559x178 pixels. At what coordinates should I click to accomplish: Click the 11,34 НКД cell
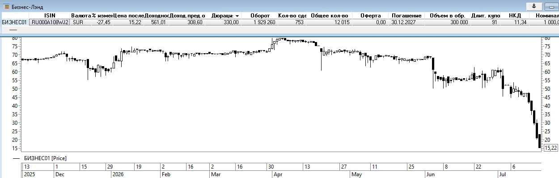point(515,22)
